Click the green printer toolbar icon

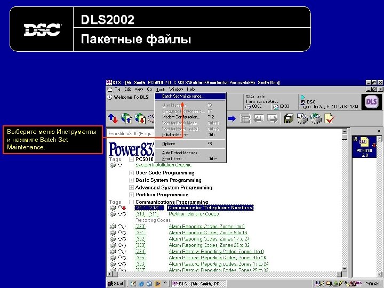pyautogui.click(x=316, y=118)
